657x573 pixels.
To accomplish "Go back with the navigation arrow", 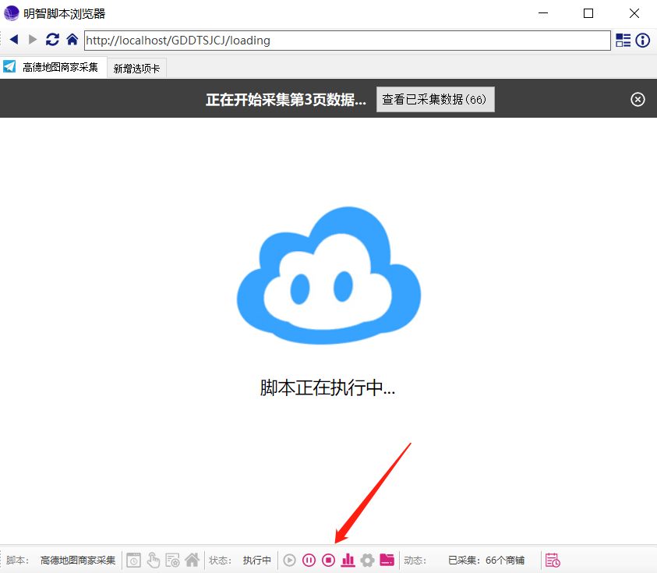I will click(14, 40).
